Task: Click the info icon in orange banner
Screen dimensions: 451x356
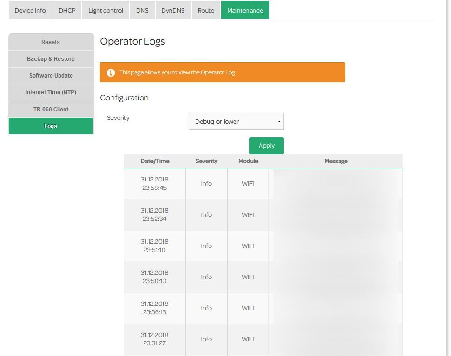Action: [x=111, y=72]
